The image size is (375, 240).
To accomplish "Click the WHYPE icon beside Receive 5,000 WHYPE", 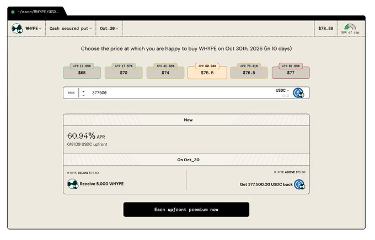I will [x=73, y=184].
